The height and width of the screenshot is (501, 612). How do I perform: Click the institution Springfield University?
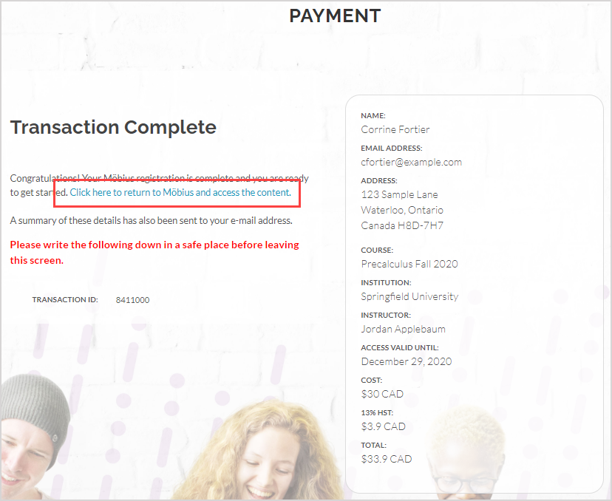(409, 296)
